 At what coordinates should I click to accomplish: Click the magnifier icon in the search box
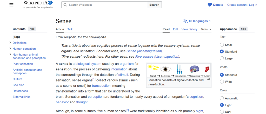(x=65, y=5)
